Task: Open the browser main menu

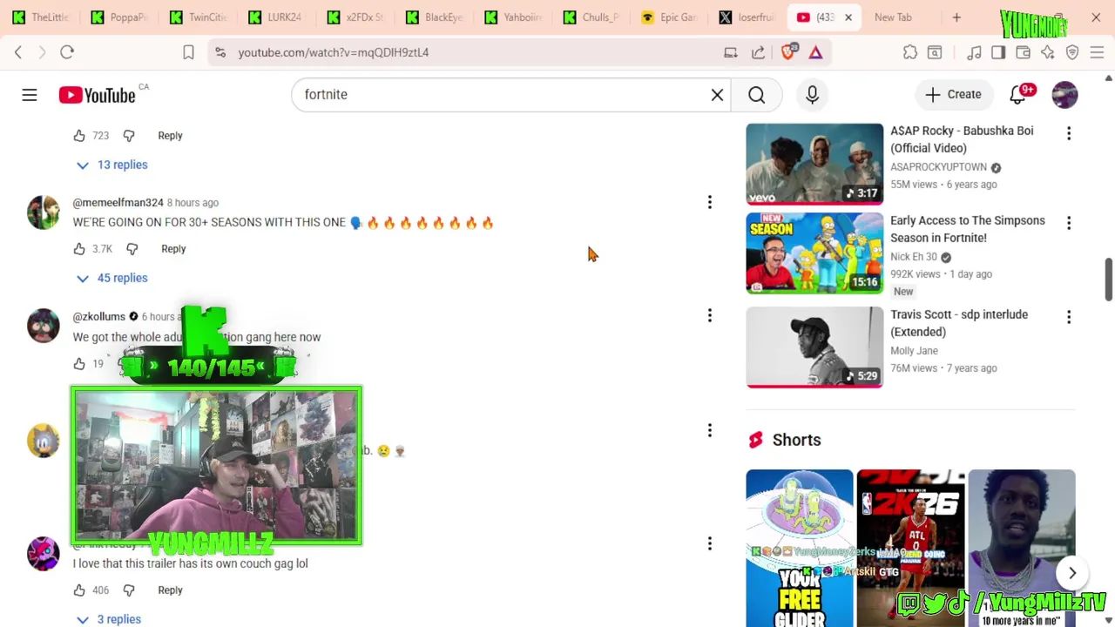Action: (1097, 52)
